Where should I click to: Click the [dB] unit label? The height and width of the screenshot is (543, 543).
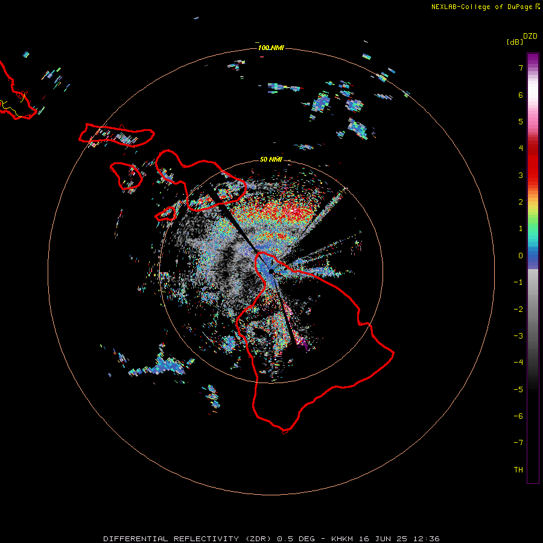515,42
